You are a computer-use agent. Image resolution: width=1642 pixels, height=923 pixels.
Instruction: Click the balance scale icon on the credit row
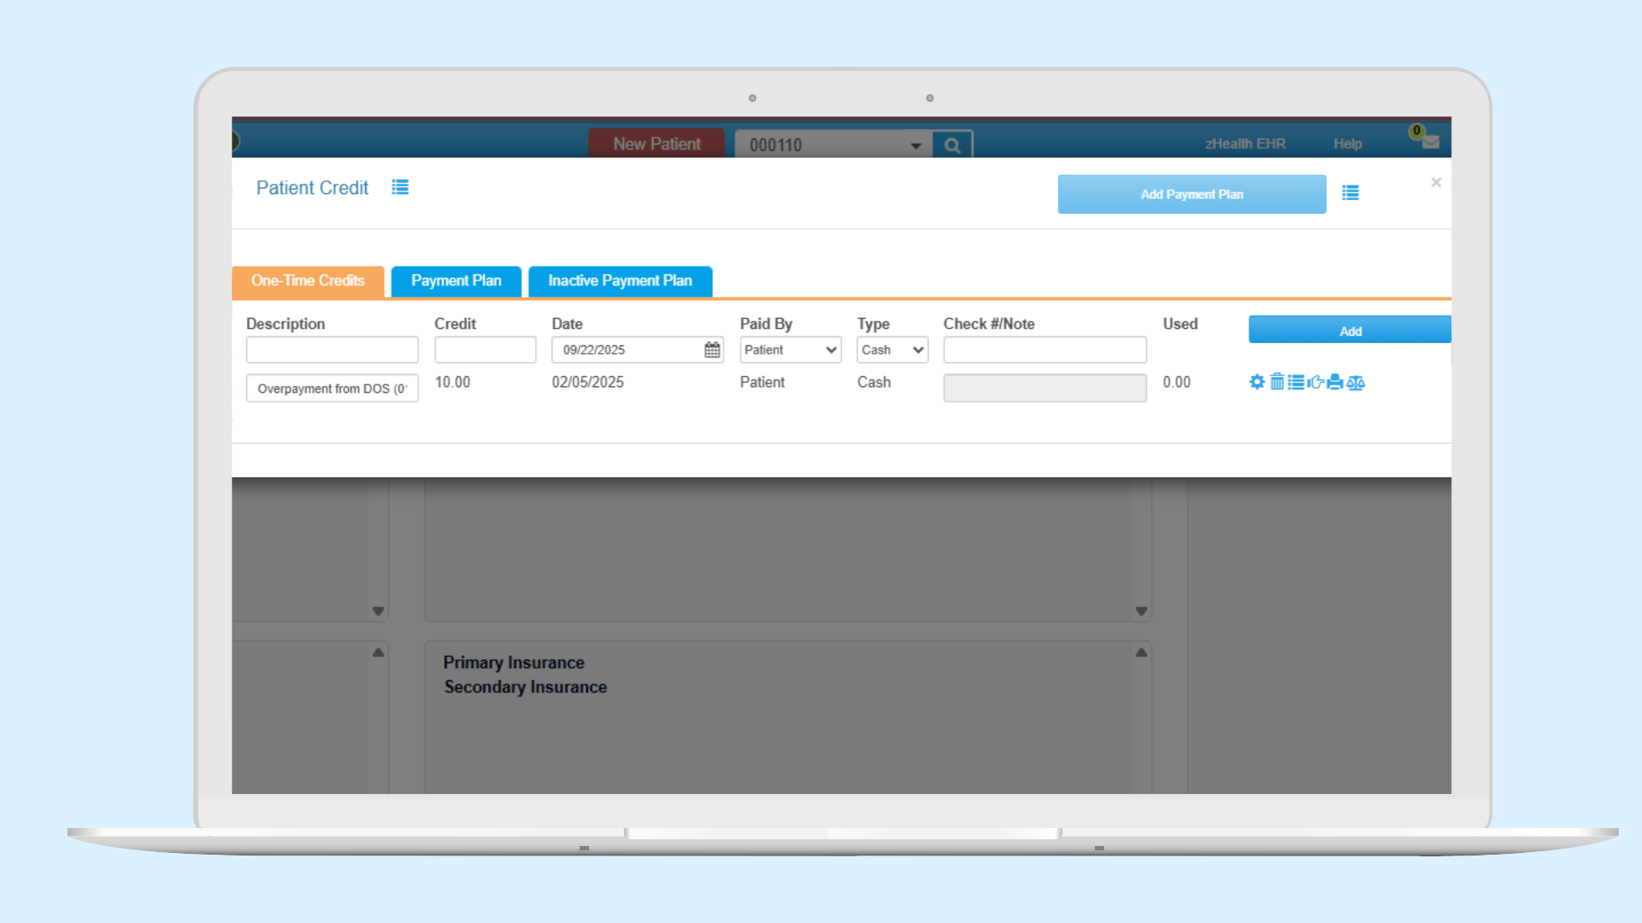tap(1356, 382)
